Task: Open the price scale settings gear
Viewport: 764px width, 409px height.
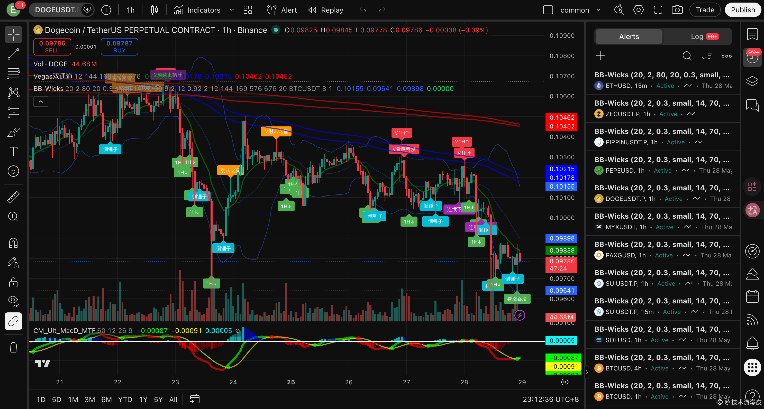Action: [565, 382]
